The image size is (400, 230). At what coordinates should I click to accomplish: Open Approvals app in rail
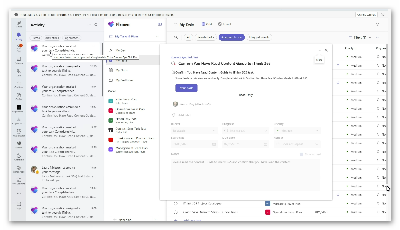pyautogui.click(x=19, y=157)
